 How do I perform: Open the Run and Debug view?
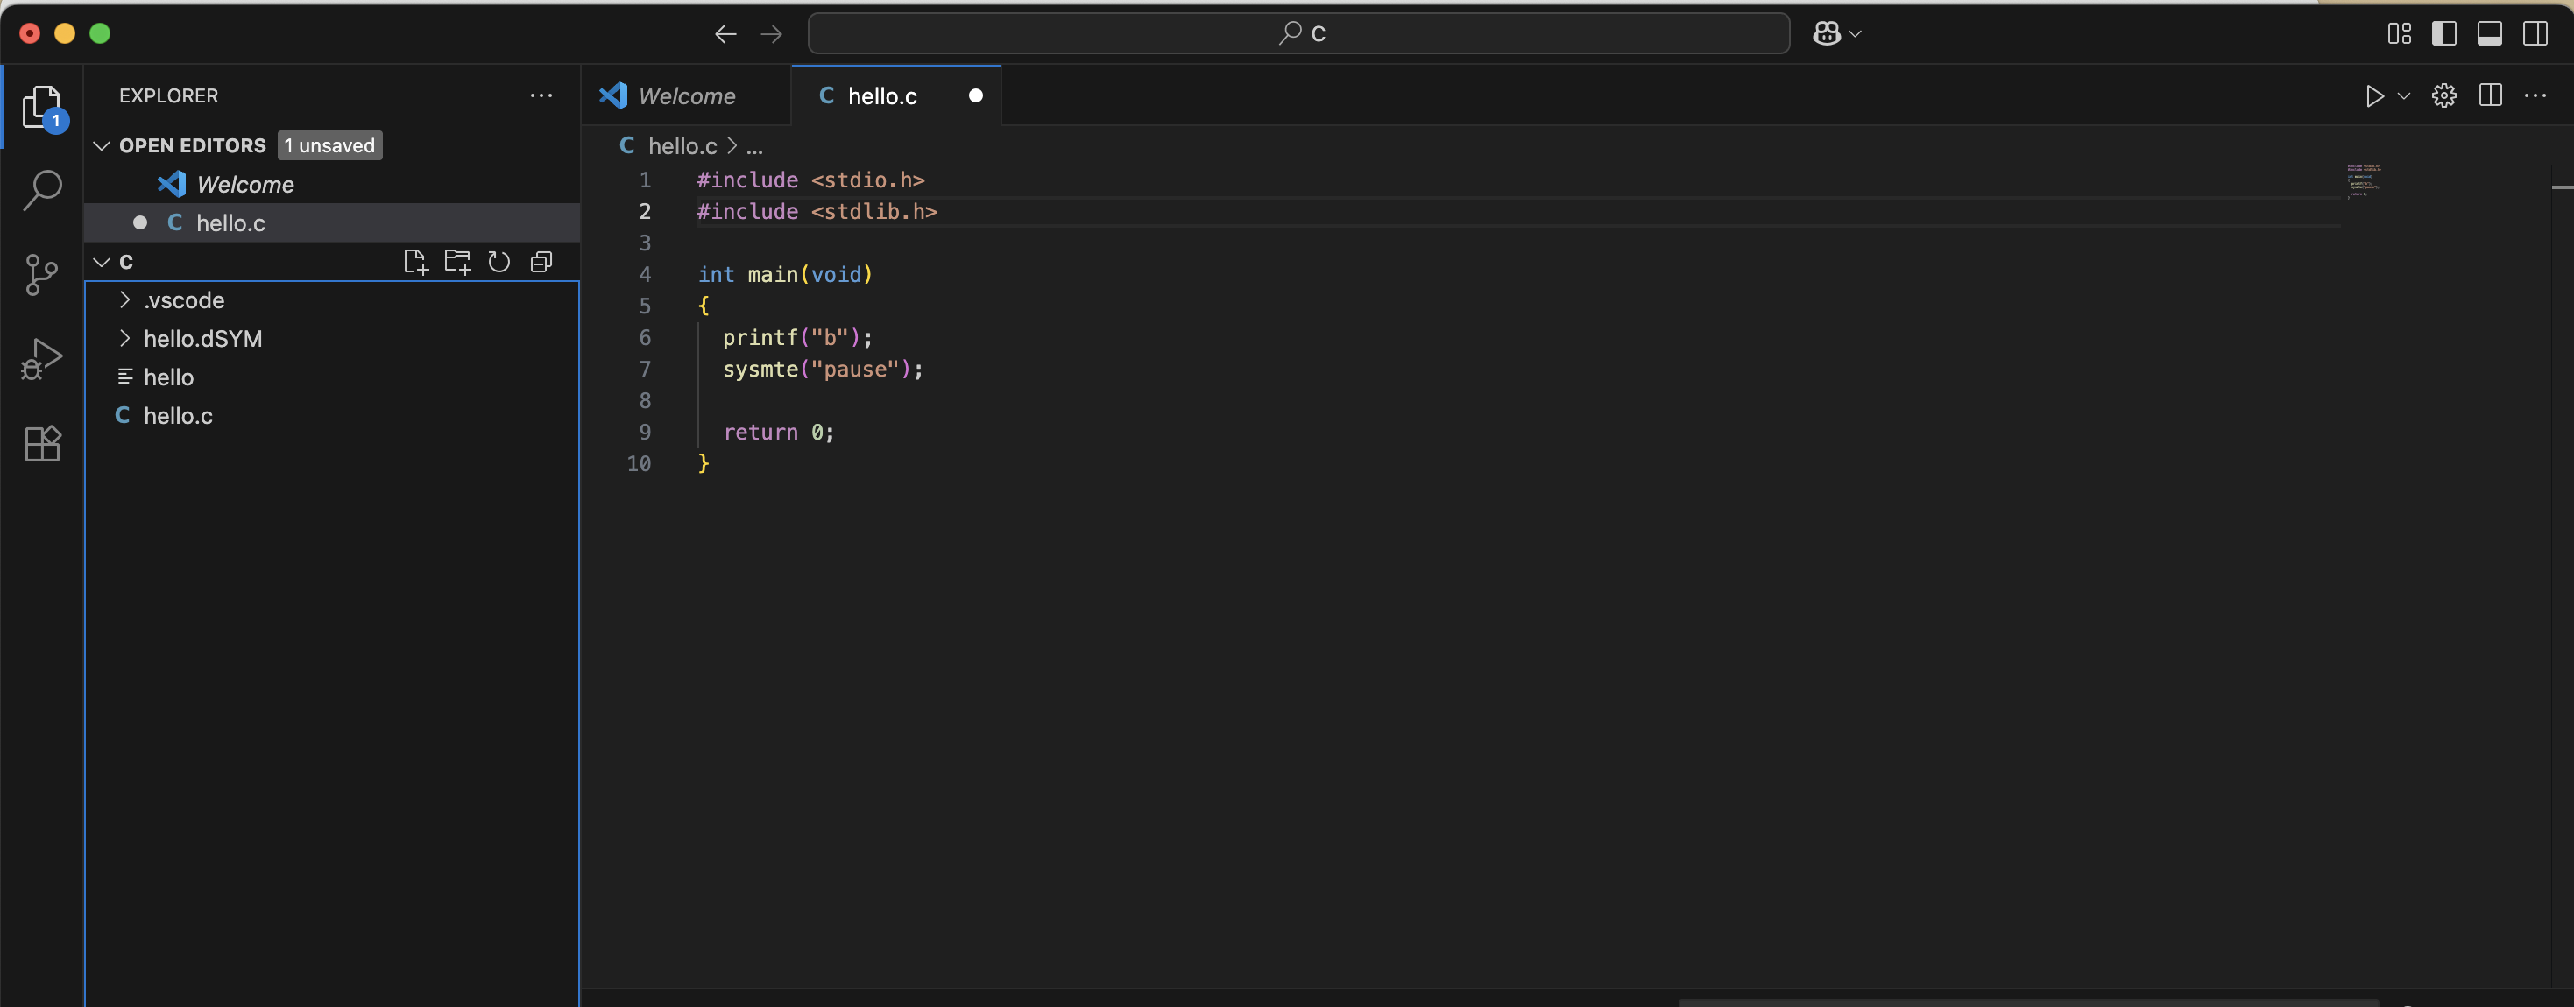[42, 359]
